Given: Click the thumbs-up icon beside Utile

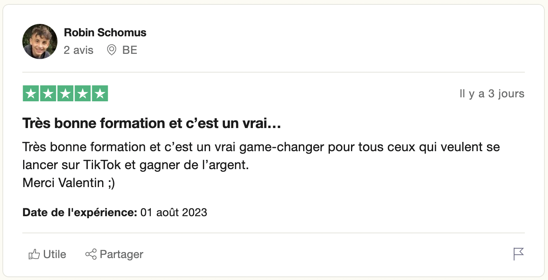Looking at the screenshot, I should (34, 254).
